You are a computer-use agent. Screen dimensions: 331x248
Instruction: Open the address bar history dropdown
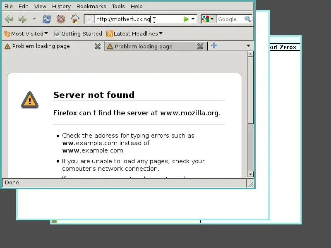point(193,19)
